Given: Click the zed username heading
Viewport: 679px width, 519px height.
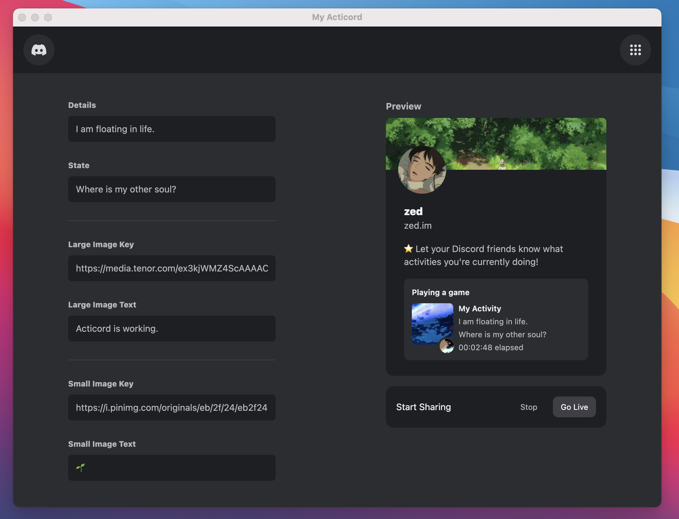Looking at the screenshot, I should pyautogui.click(x=413, y=211).
